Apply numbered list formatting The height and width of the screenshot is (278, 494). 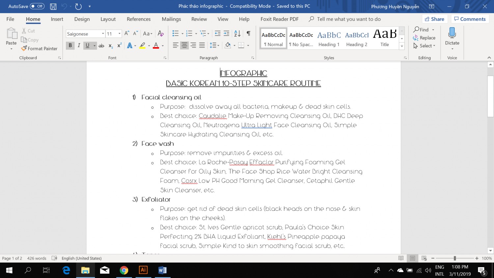pos(189,34)
